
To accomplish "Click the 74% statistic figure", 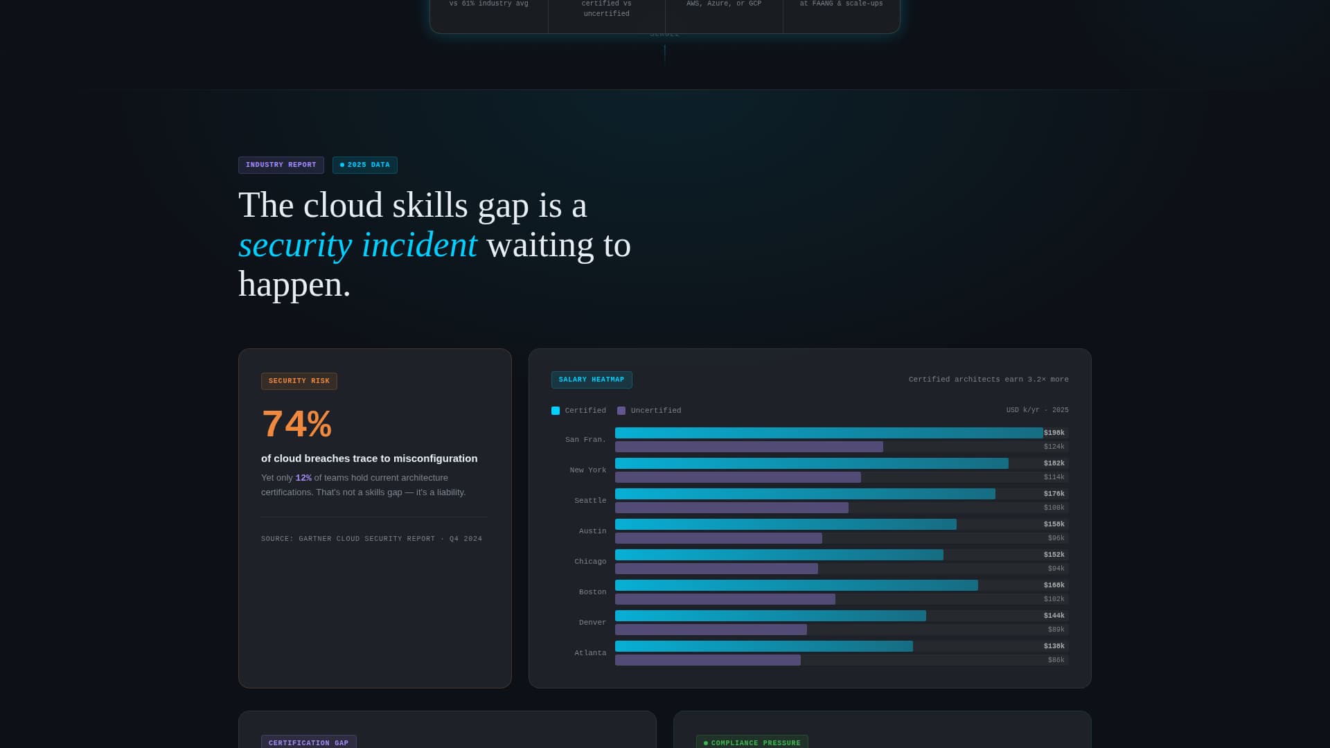I will (296, 424).
